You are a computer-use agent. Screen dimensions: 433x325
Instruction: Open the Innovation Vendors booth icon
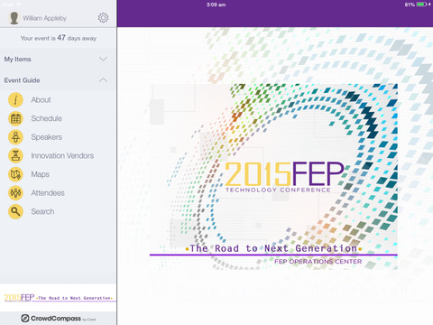tap(15, 156)
